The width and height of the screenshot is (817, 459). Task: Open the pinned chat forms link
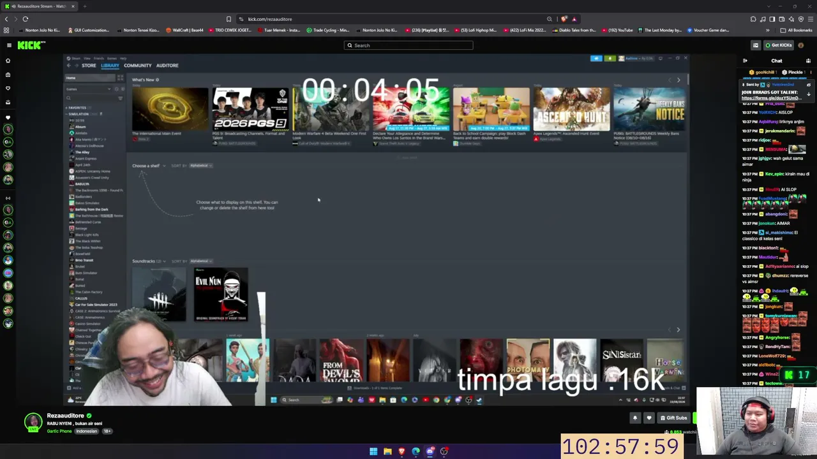[x=771, y=98]
